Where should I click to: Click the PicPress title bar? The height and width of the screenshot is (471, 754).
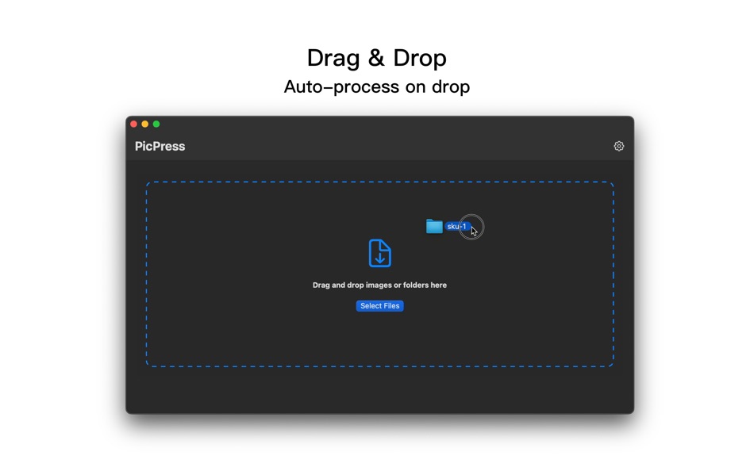coord(317,146)
